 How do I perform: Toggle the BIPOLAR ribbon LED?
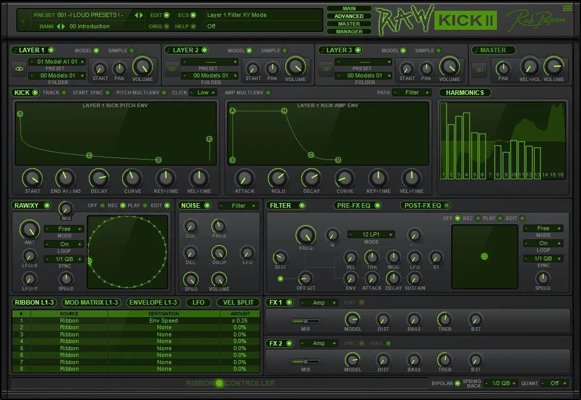[x=457, y=384]
